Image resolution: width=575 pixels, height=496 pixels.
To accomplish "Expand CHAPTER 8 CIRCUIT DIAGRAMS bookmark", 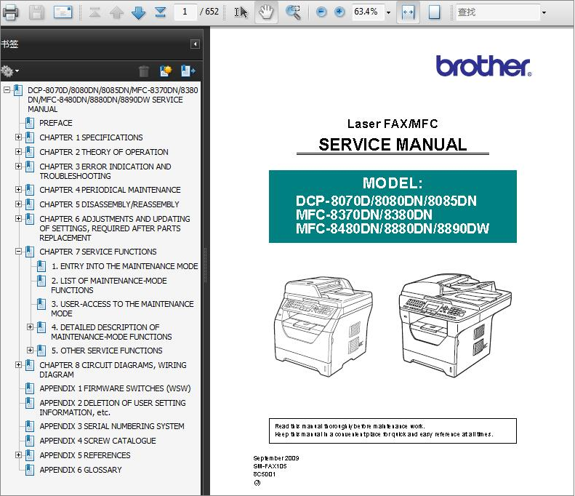I will coord(18,364).
